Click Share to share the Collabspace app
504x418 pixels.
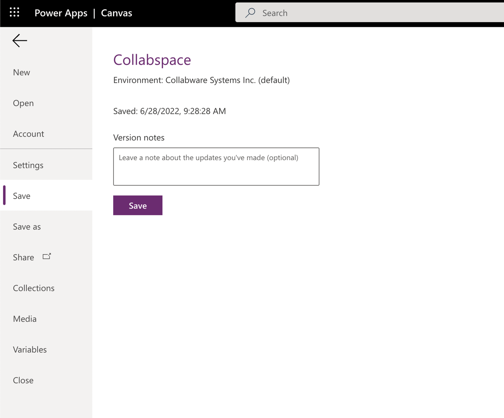click(x=23, y=257)
